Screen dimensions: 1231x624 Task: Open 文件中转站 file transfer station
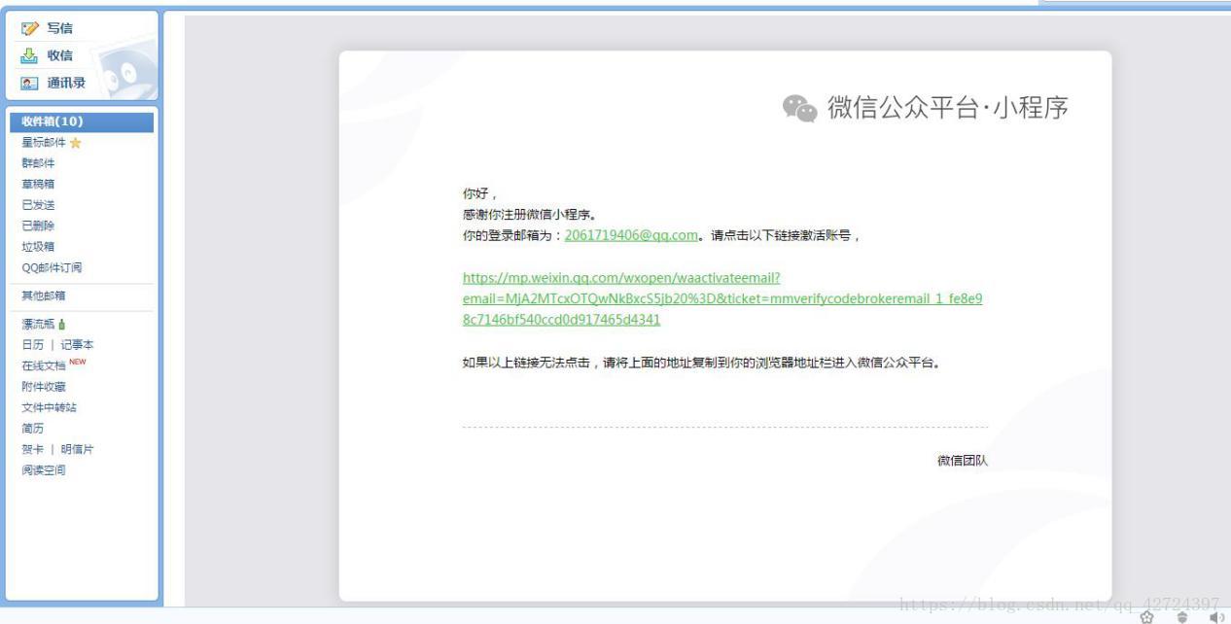50,408
